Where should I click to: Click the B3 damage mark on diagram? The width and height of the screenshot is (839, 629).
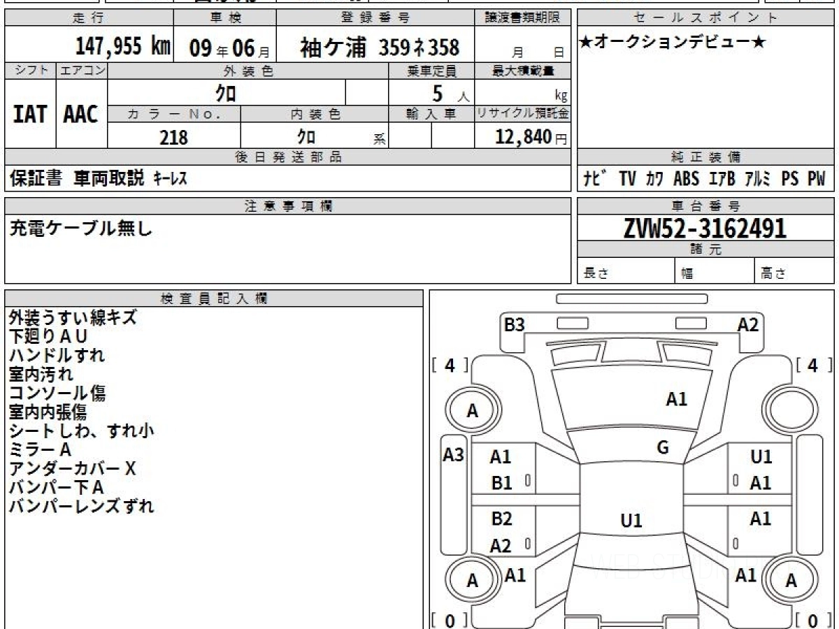pos(515,325)
